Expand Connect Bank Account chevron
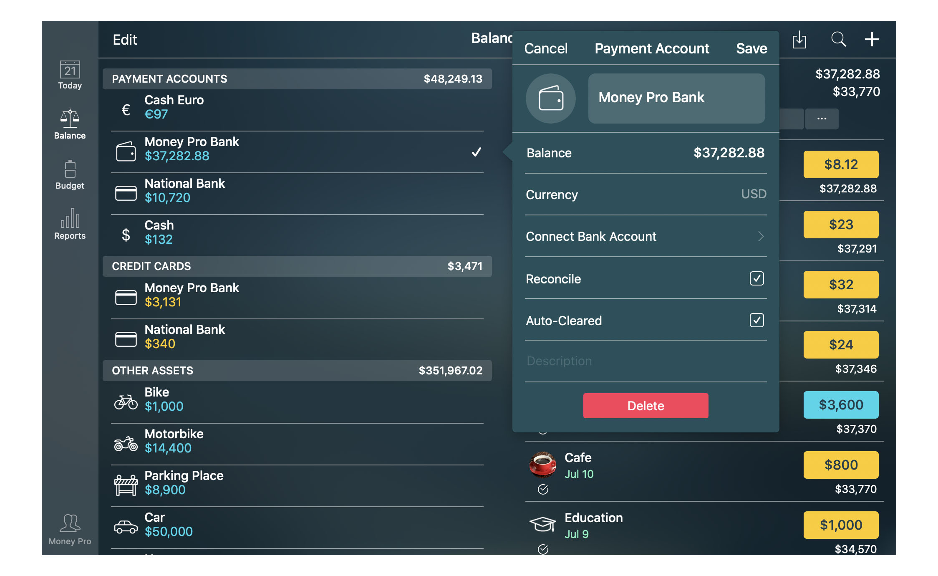This screenshot has height=576, width=938. pos(760,236)
